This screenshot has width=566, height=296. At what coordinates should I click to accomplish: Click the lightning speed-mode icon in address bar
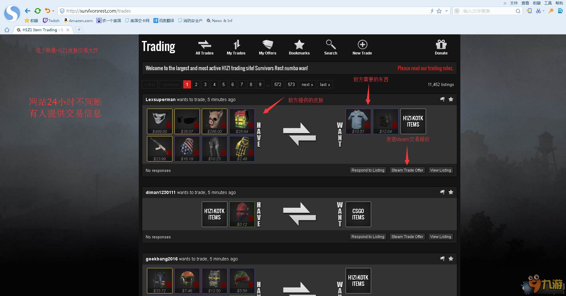pos(432,11)
